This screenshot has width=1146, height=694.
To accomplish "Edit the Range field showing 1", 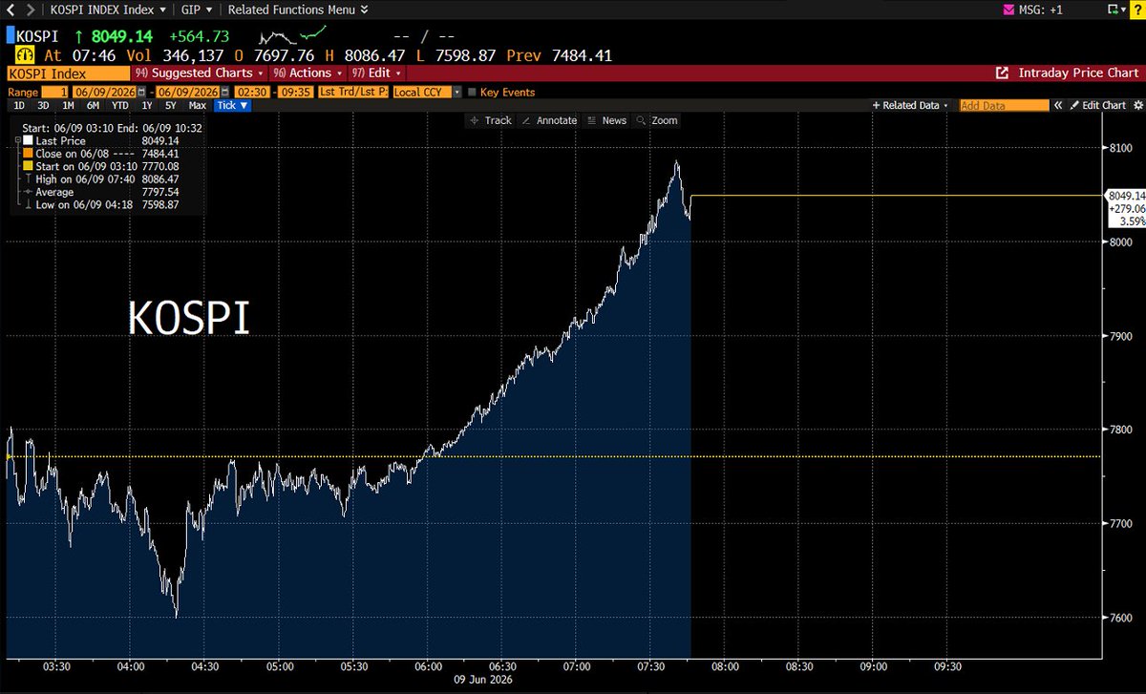I will (x=55, y=92).
